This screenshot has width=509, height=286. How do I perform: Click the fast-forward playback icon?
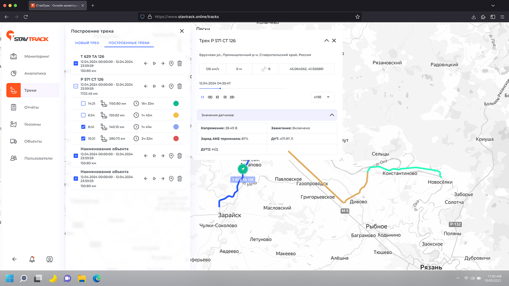click(232, 97)
